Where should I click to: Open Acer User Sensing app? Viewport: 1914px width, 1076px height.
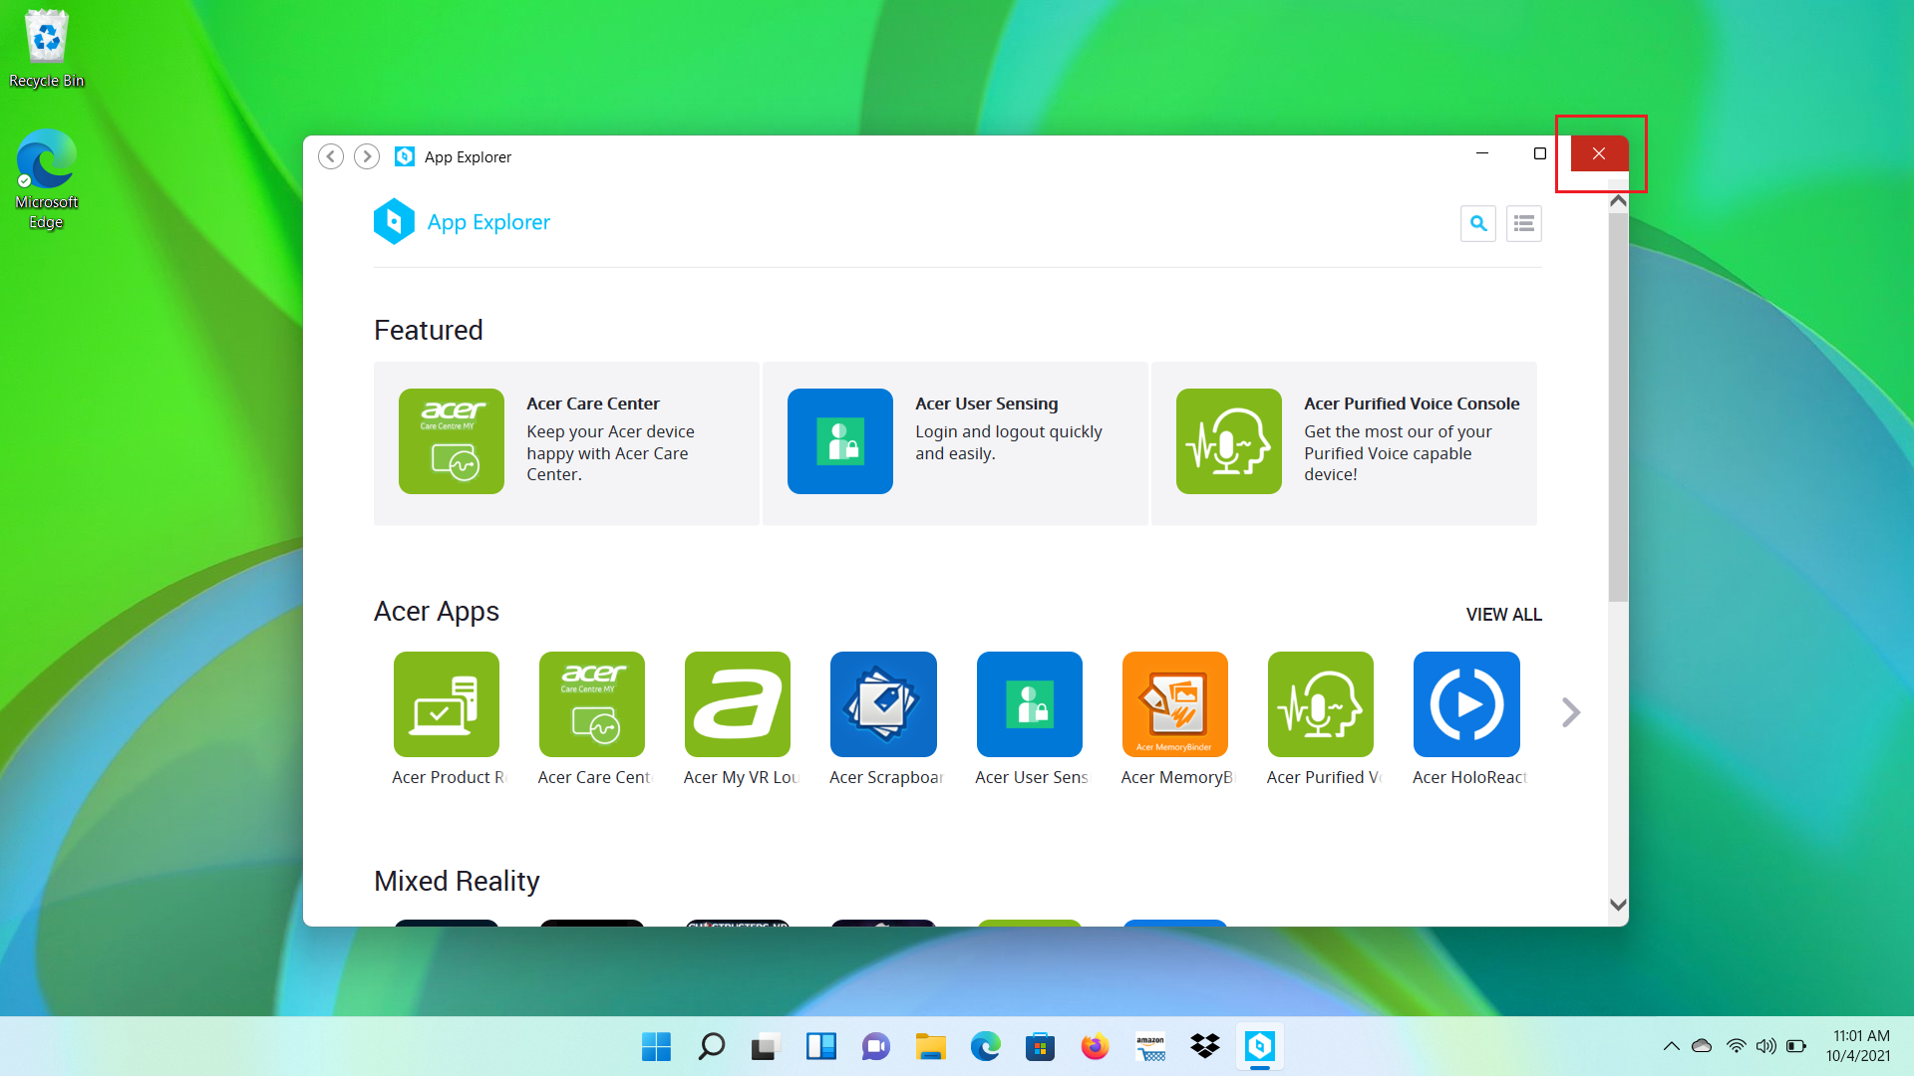[x=1029, y=704]
